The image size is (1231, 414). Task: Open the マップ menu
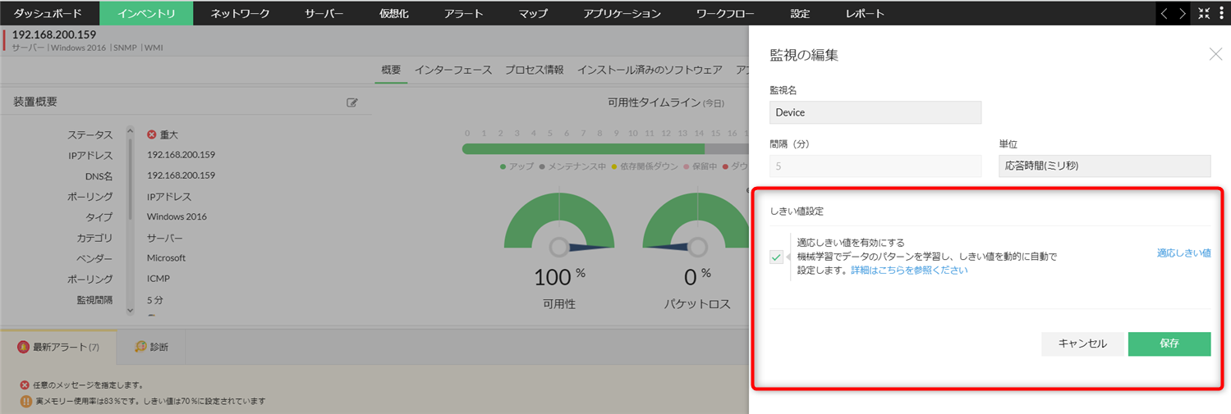(533, 13)
